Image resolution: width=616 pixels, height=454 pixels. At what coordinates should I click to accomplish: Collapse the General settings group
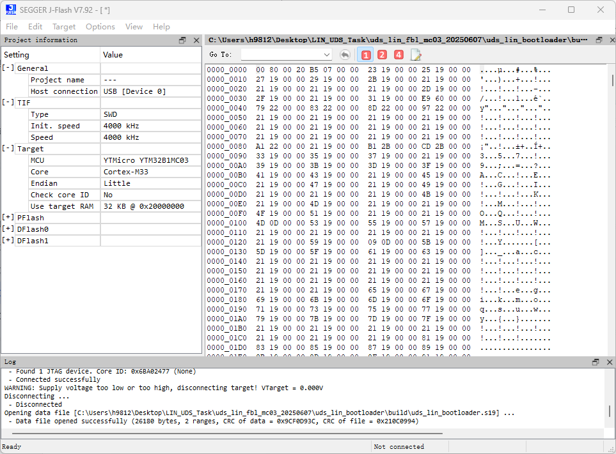(x=8, y=68)
